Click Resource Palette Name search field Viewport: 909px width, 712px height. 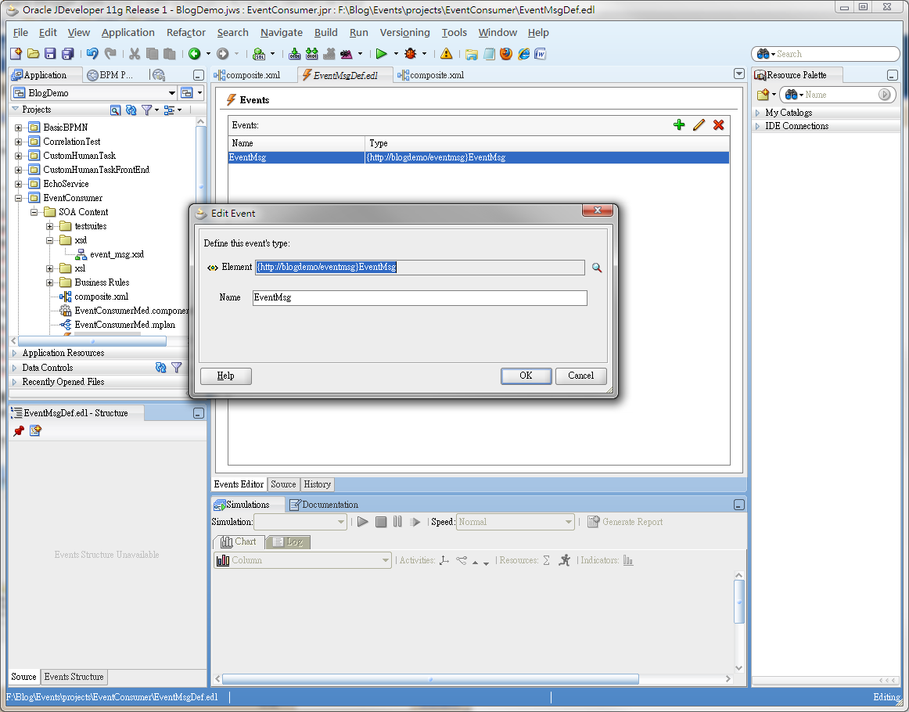[838, 95]
